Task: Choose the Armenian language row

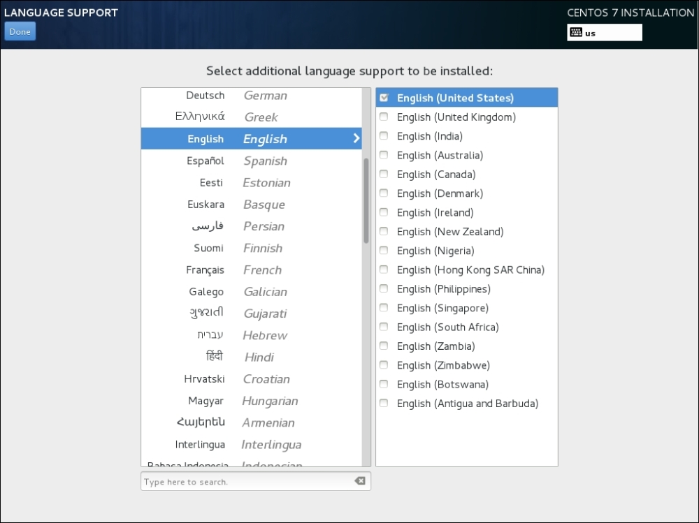Action: (252, 422)
